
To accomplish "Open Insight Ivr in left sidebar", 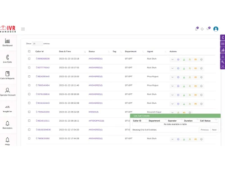I will (x=8, y=109).
